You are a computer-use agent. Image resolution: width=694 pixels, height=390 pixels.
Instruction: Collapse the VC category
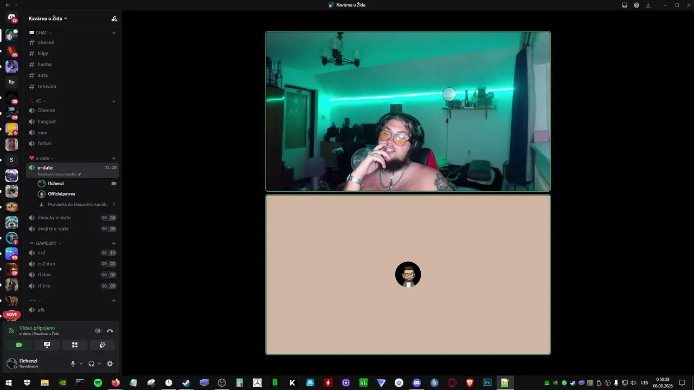tap(38, 101)
